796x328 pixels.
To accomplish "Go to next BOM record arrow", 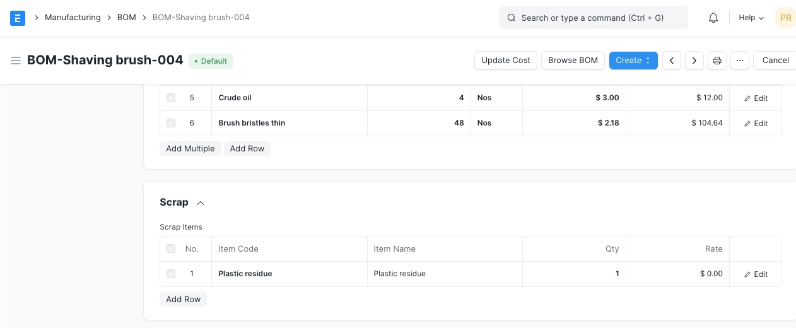I will click(694, 61).
